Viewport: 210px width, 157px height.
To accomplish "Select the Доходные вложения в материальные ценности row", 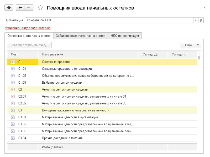I will (102, 110).
